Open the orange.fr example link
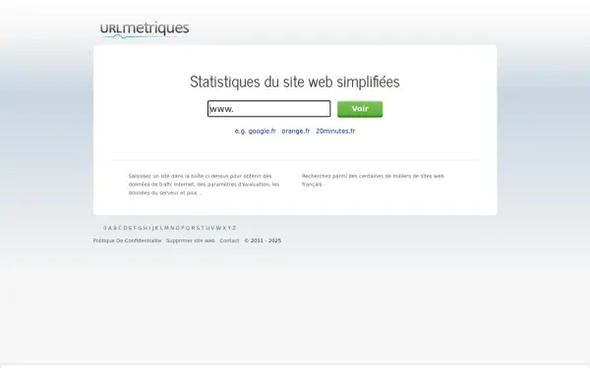590x368 pixels. pos(295,131)
